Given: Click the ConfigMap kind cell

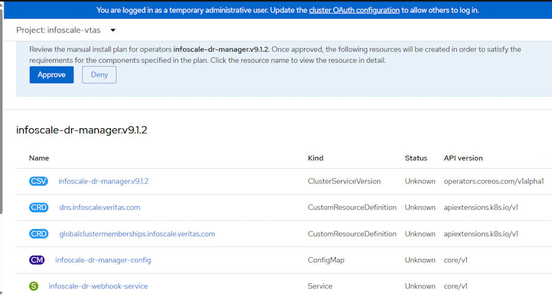Looking at the screenshot, I should (326, 260).
